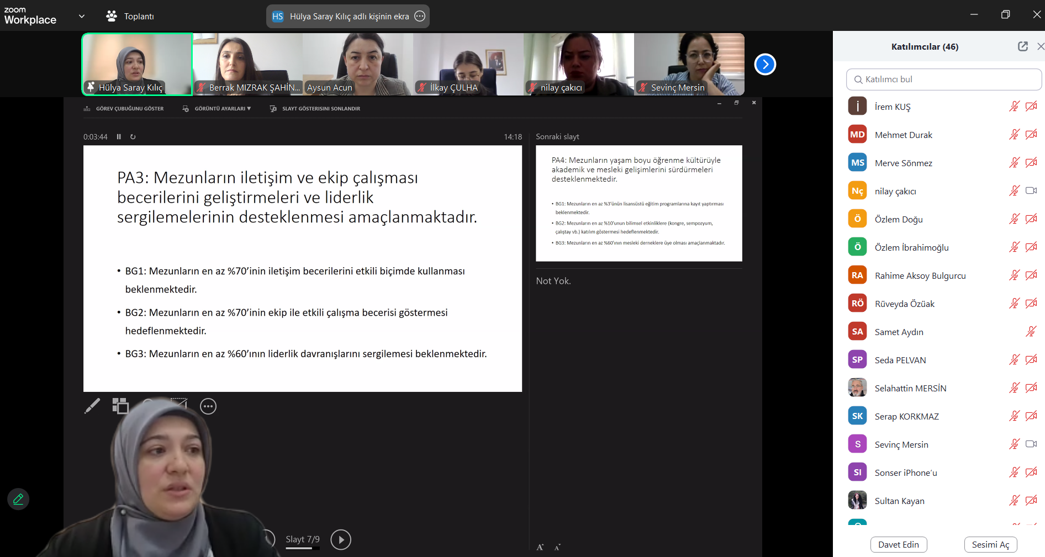Pop out the participants panel
This screenshot has height=557, width=1045.
coord(1022,47)
